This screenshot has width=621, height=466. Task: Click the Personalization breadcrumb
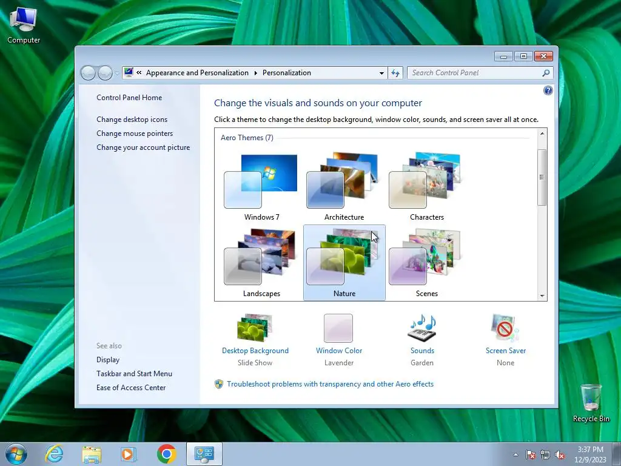[x=287, y=73]
